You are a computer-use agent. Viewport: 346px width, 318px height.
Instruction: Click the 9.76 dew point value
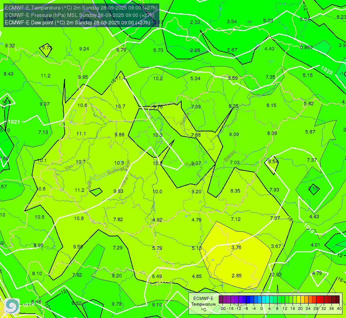click(x=158, y=107)
